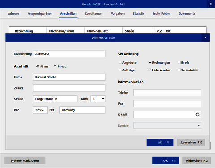215x168 pixels.
Task: Enable the Angebote checkbox
Action: pyautogui.click(x=120, y=62)
